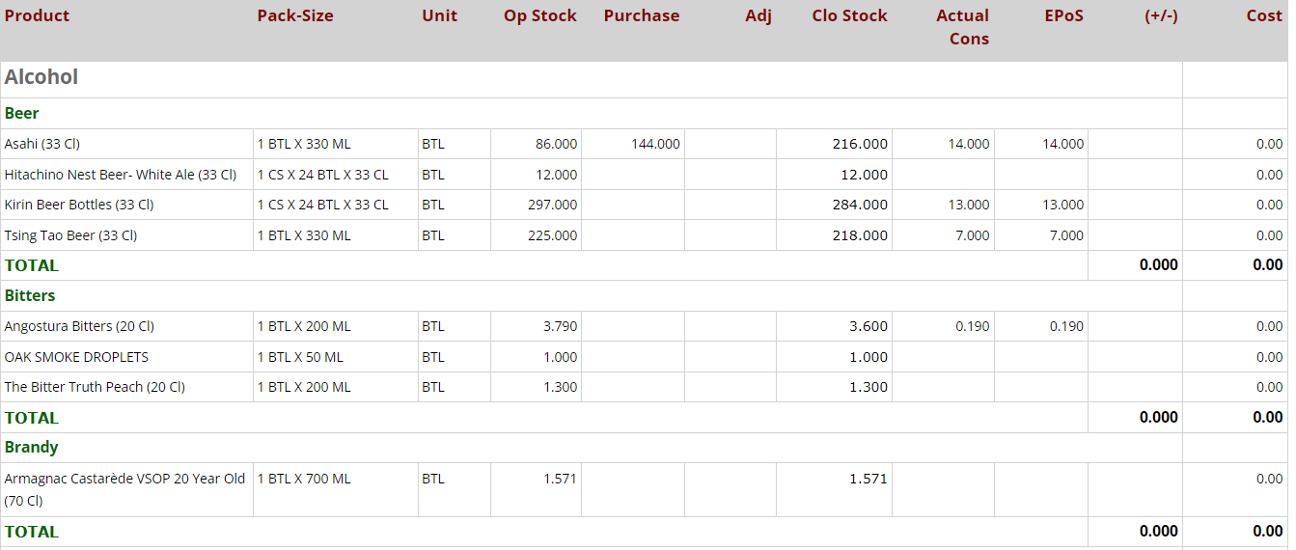Select the Asahi (33 Cl) product row

(42, 144)
